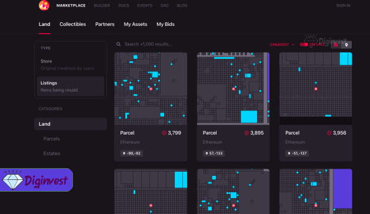Open map thumbnail of parcel priced 3,799
The height and width of the screenshot is (214, 370).
[x=151, y=89]
